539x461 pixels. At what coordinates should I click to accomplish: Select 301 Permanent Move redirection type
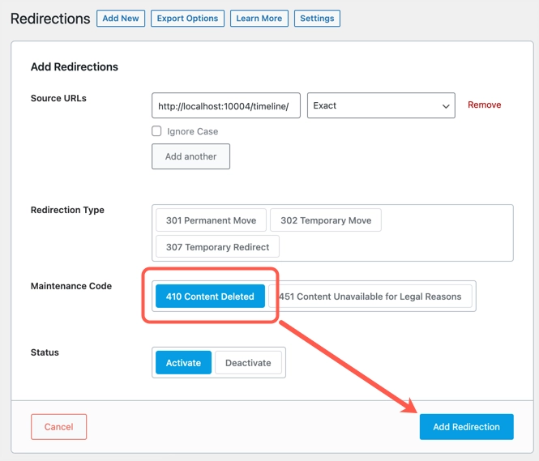211,220
